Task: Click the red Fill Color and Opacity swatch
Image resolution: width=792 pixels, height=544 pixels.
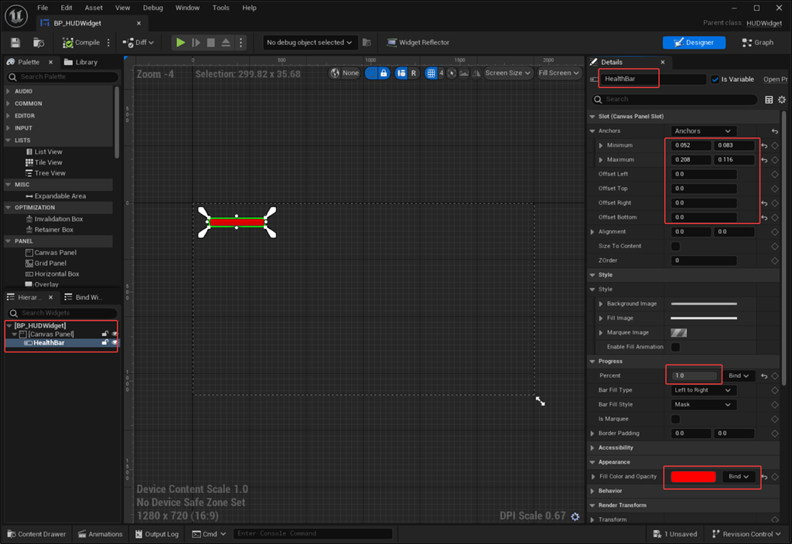Action: coord(693,477)
